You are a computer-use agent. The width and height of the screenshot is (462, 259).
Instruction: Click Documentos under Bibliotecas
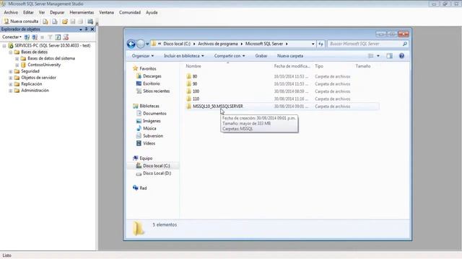coord(154,114)
